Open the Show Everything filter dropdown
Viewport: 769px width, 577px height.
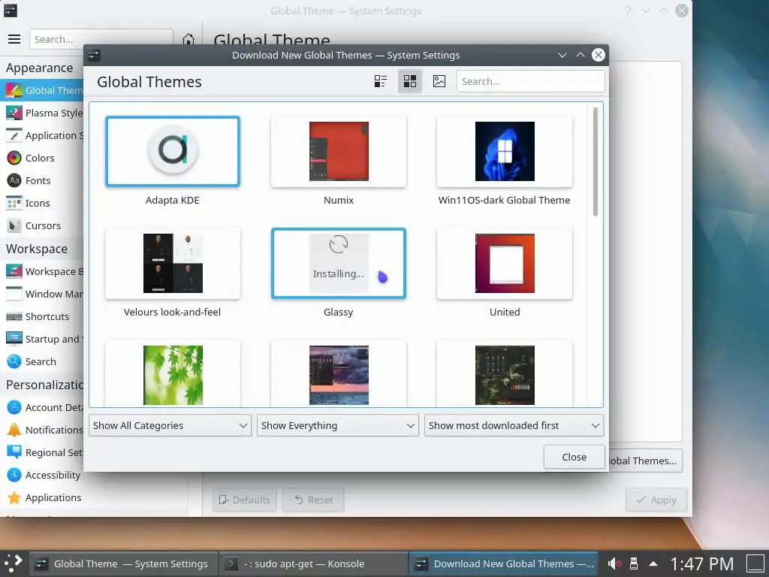(x=338, y=425)
